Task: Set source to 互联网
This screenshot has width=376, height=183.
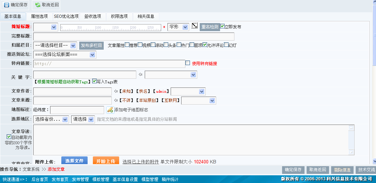Action: (x=171, y=100)
